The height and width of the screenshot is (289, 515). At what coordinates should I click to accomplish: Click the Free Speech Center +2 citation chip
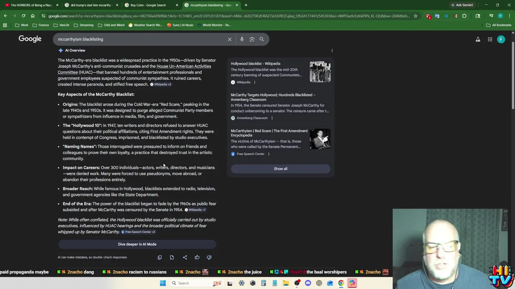click(138, 232)
